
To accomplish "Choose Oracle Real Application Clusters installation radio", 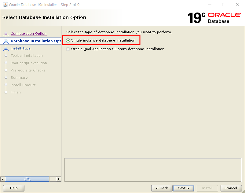I will 68,49.
